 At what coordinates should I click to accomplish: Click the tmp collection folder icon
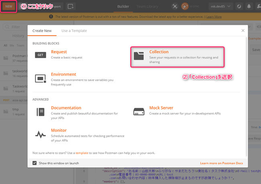6,111
